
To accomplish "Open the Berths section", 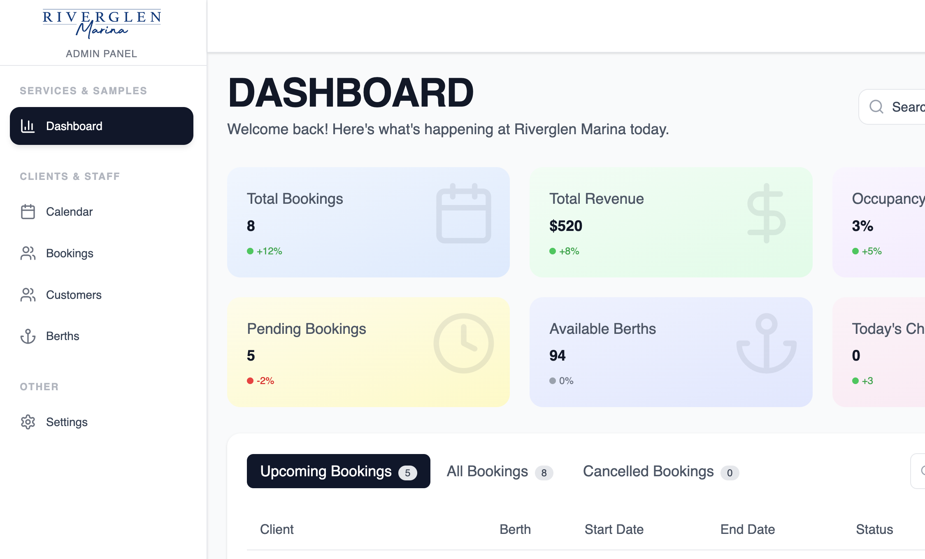I will click(102, 336).
